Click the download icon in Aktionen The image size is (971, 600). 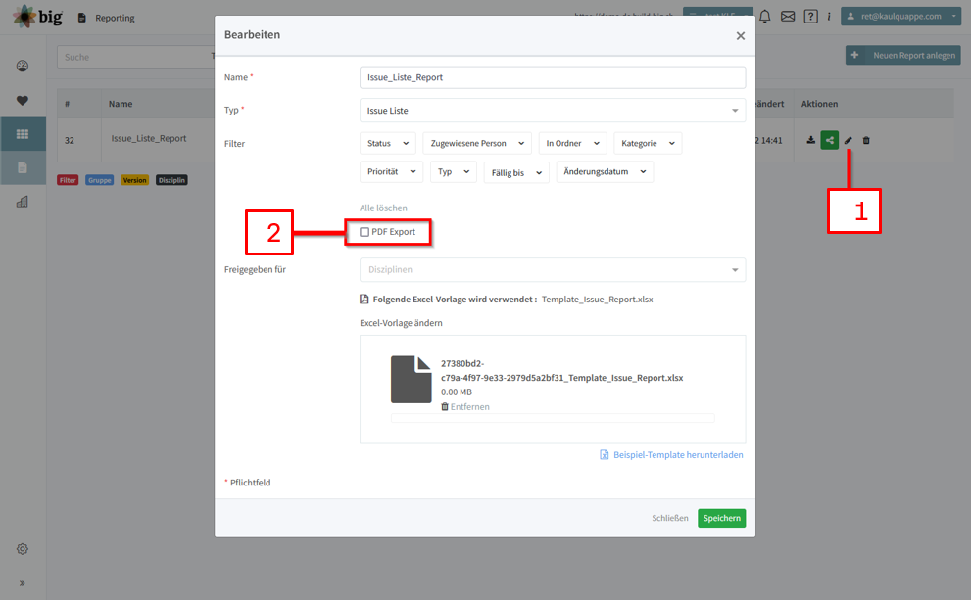click(x=810, y=140)
